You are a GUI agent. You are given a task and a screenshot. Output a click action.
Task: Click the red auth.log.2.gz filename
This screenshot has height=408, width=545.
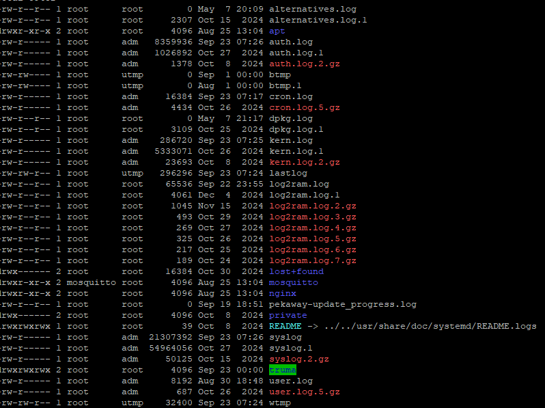(x=304, y=64)
